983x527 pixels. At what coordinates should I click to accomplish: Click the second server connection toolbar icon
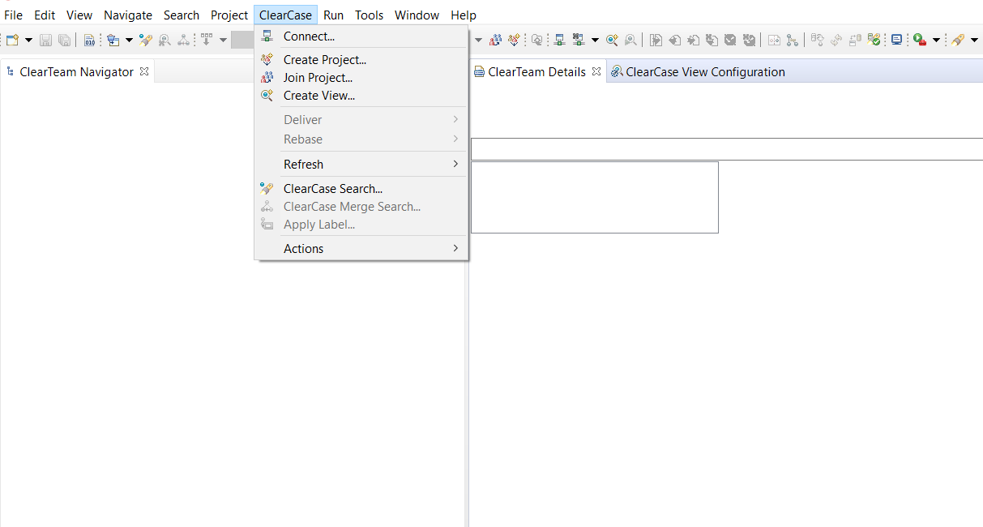click(578, 40)
